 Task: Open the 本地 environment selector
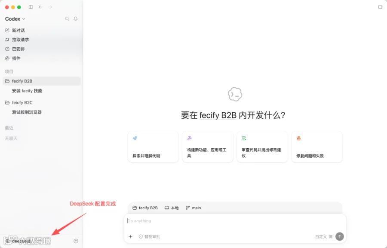coord(172,208)
